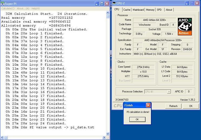Click the number 3134447103 in CPU-Z
The height and width of the screenshot is (140, 201).
click(x=122, y=100)
